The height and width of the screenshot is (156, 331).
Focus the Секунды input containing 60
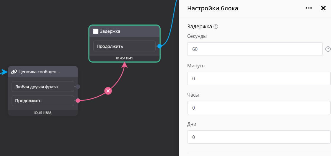click(255, 49)
